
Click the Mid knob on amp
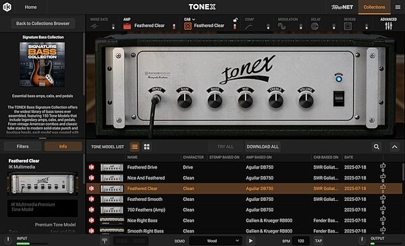point(246,100)
